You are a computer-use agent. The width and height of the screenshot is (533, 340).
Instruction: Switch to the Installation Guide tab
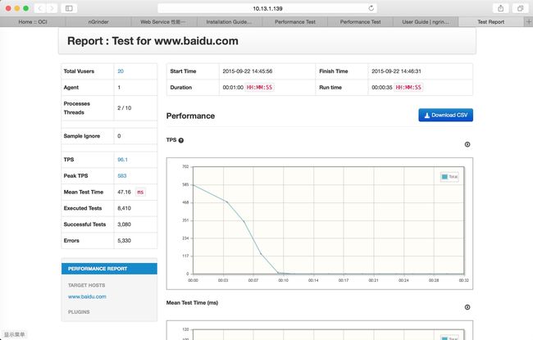tap(229, 22)
